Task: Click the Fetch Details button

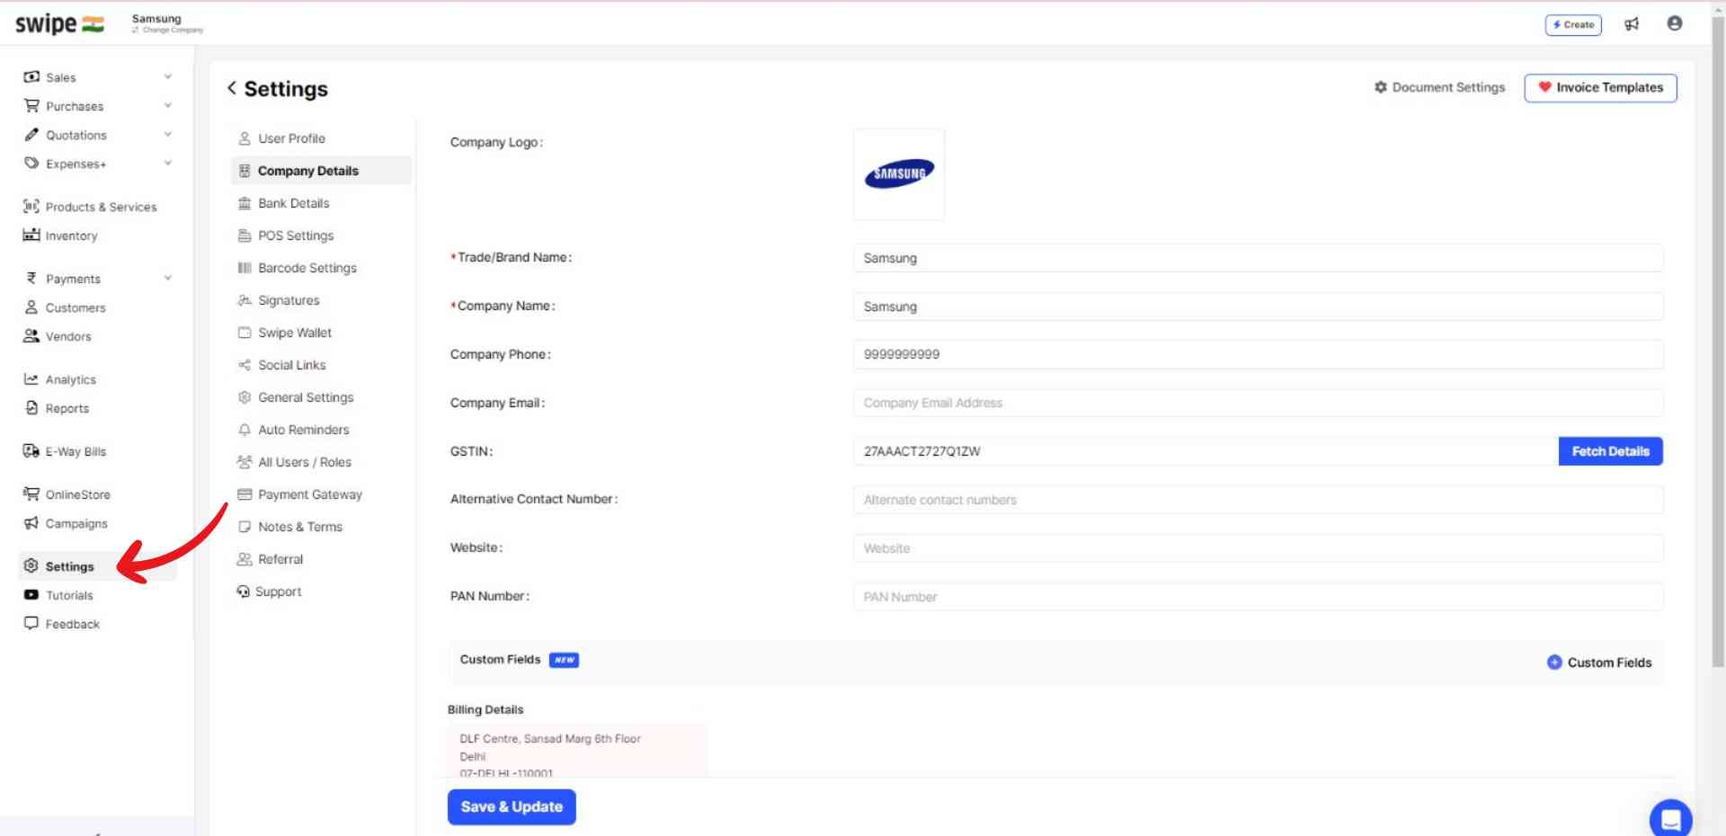Action: (1610, 451)
